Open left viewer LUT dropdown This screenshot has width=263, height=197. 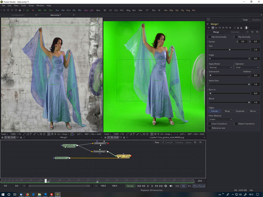click(x=80, y=134)
